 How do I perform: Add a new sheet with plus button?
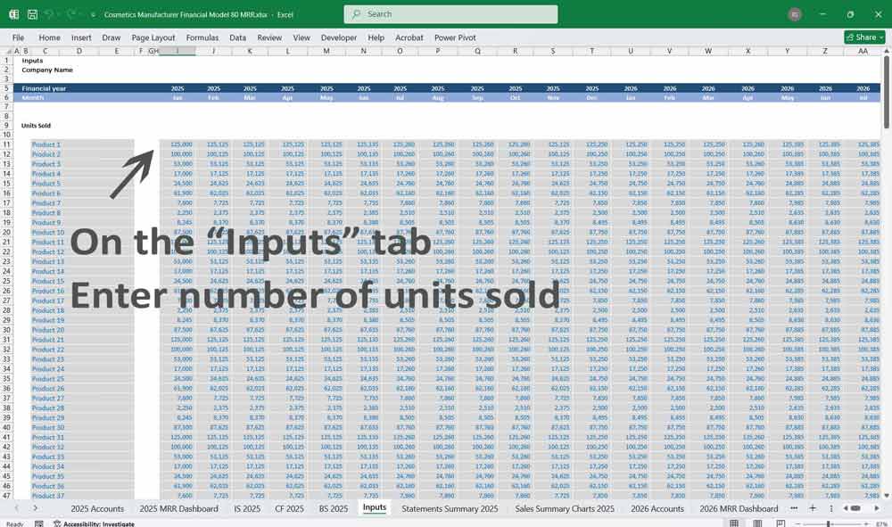point(813,508)
